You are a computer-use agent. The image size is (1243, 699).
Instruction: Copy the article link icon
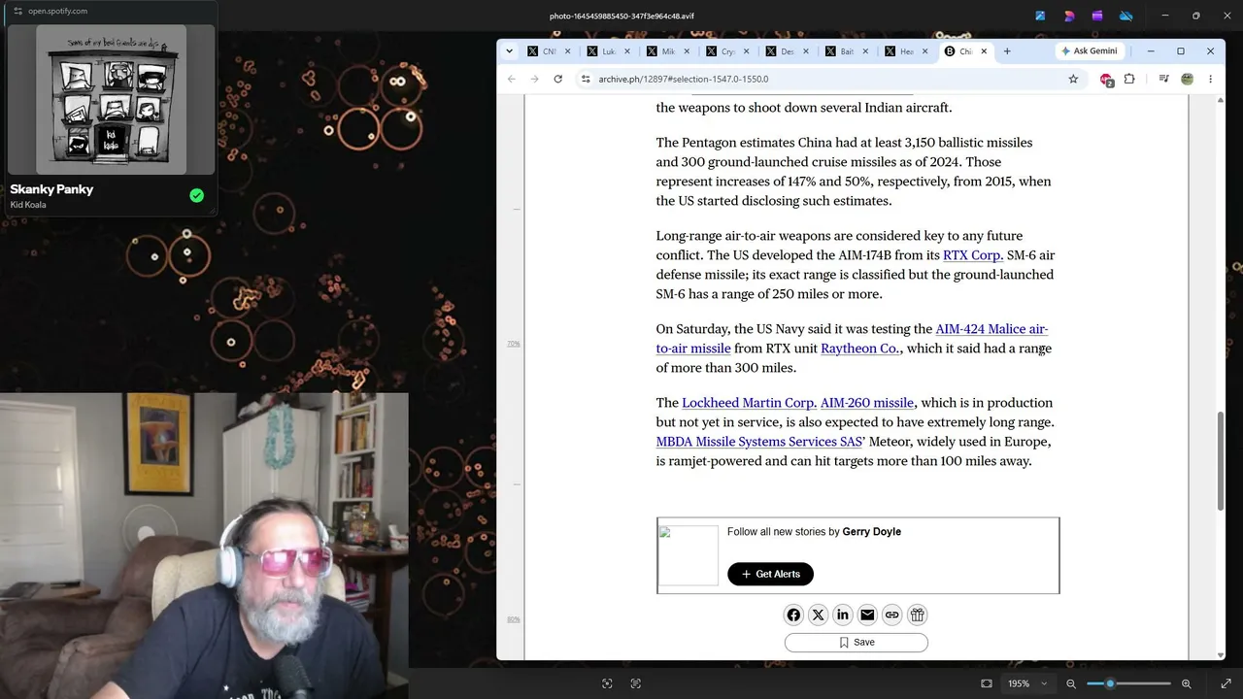click(892, 615)
